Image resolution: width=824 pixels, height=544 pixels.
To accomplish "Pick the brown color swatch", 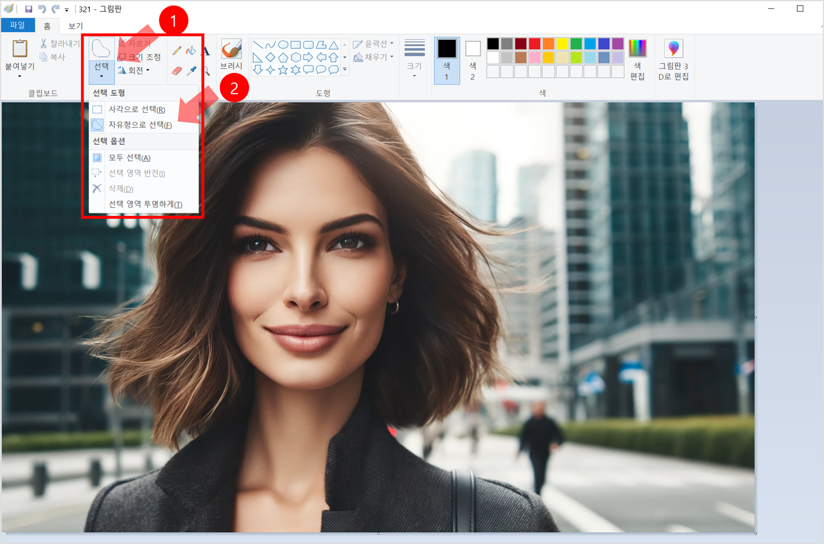I will (521, 57).
